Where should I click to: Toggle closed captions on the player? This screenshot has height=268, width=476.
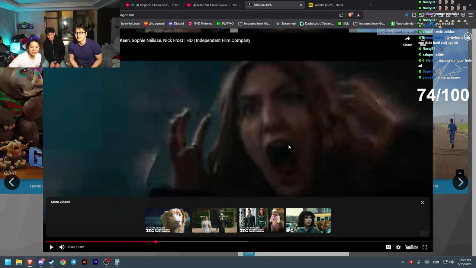tap(388, 247)
